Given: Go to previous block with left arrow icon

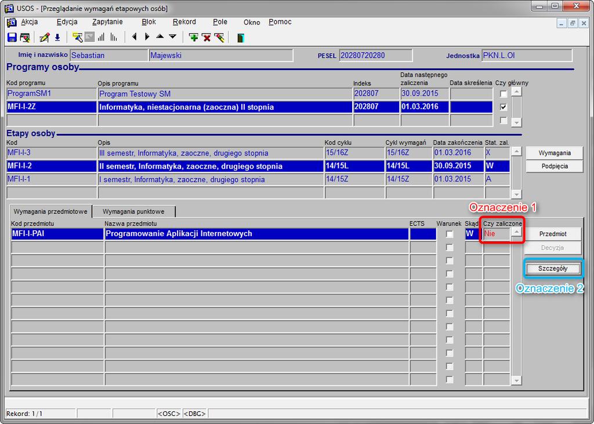Looking at the screenshot, I should pos(134,37).
